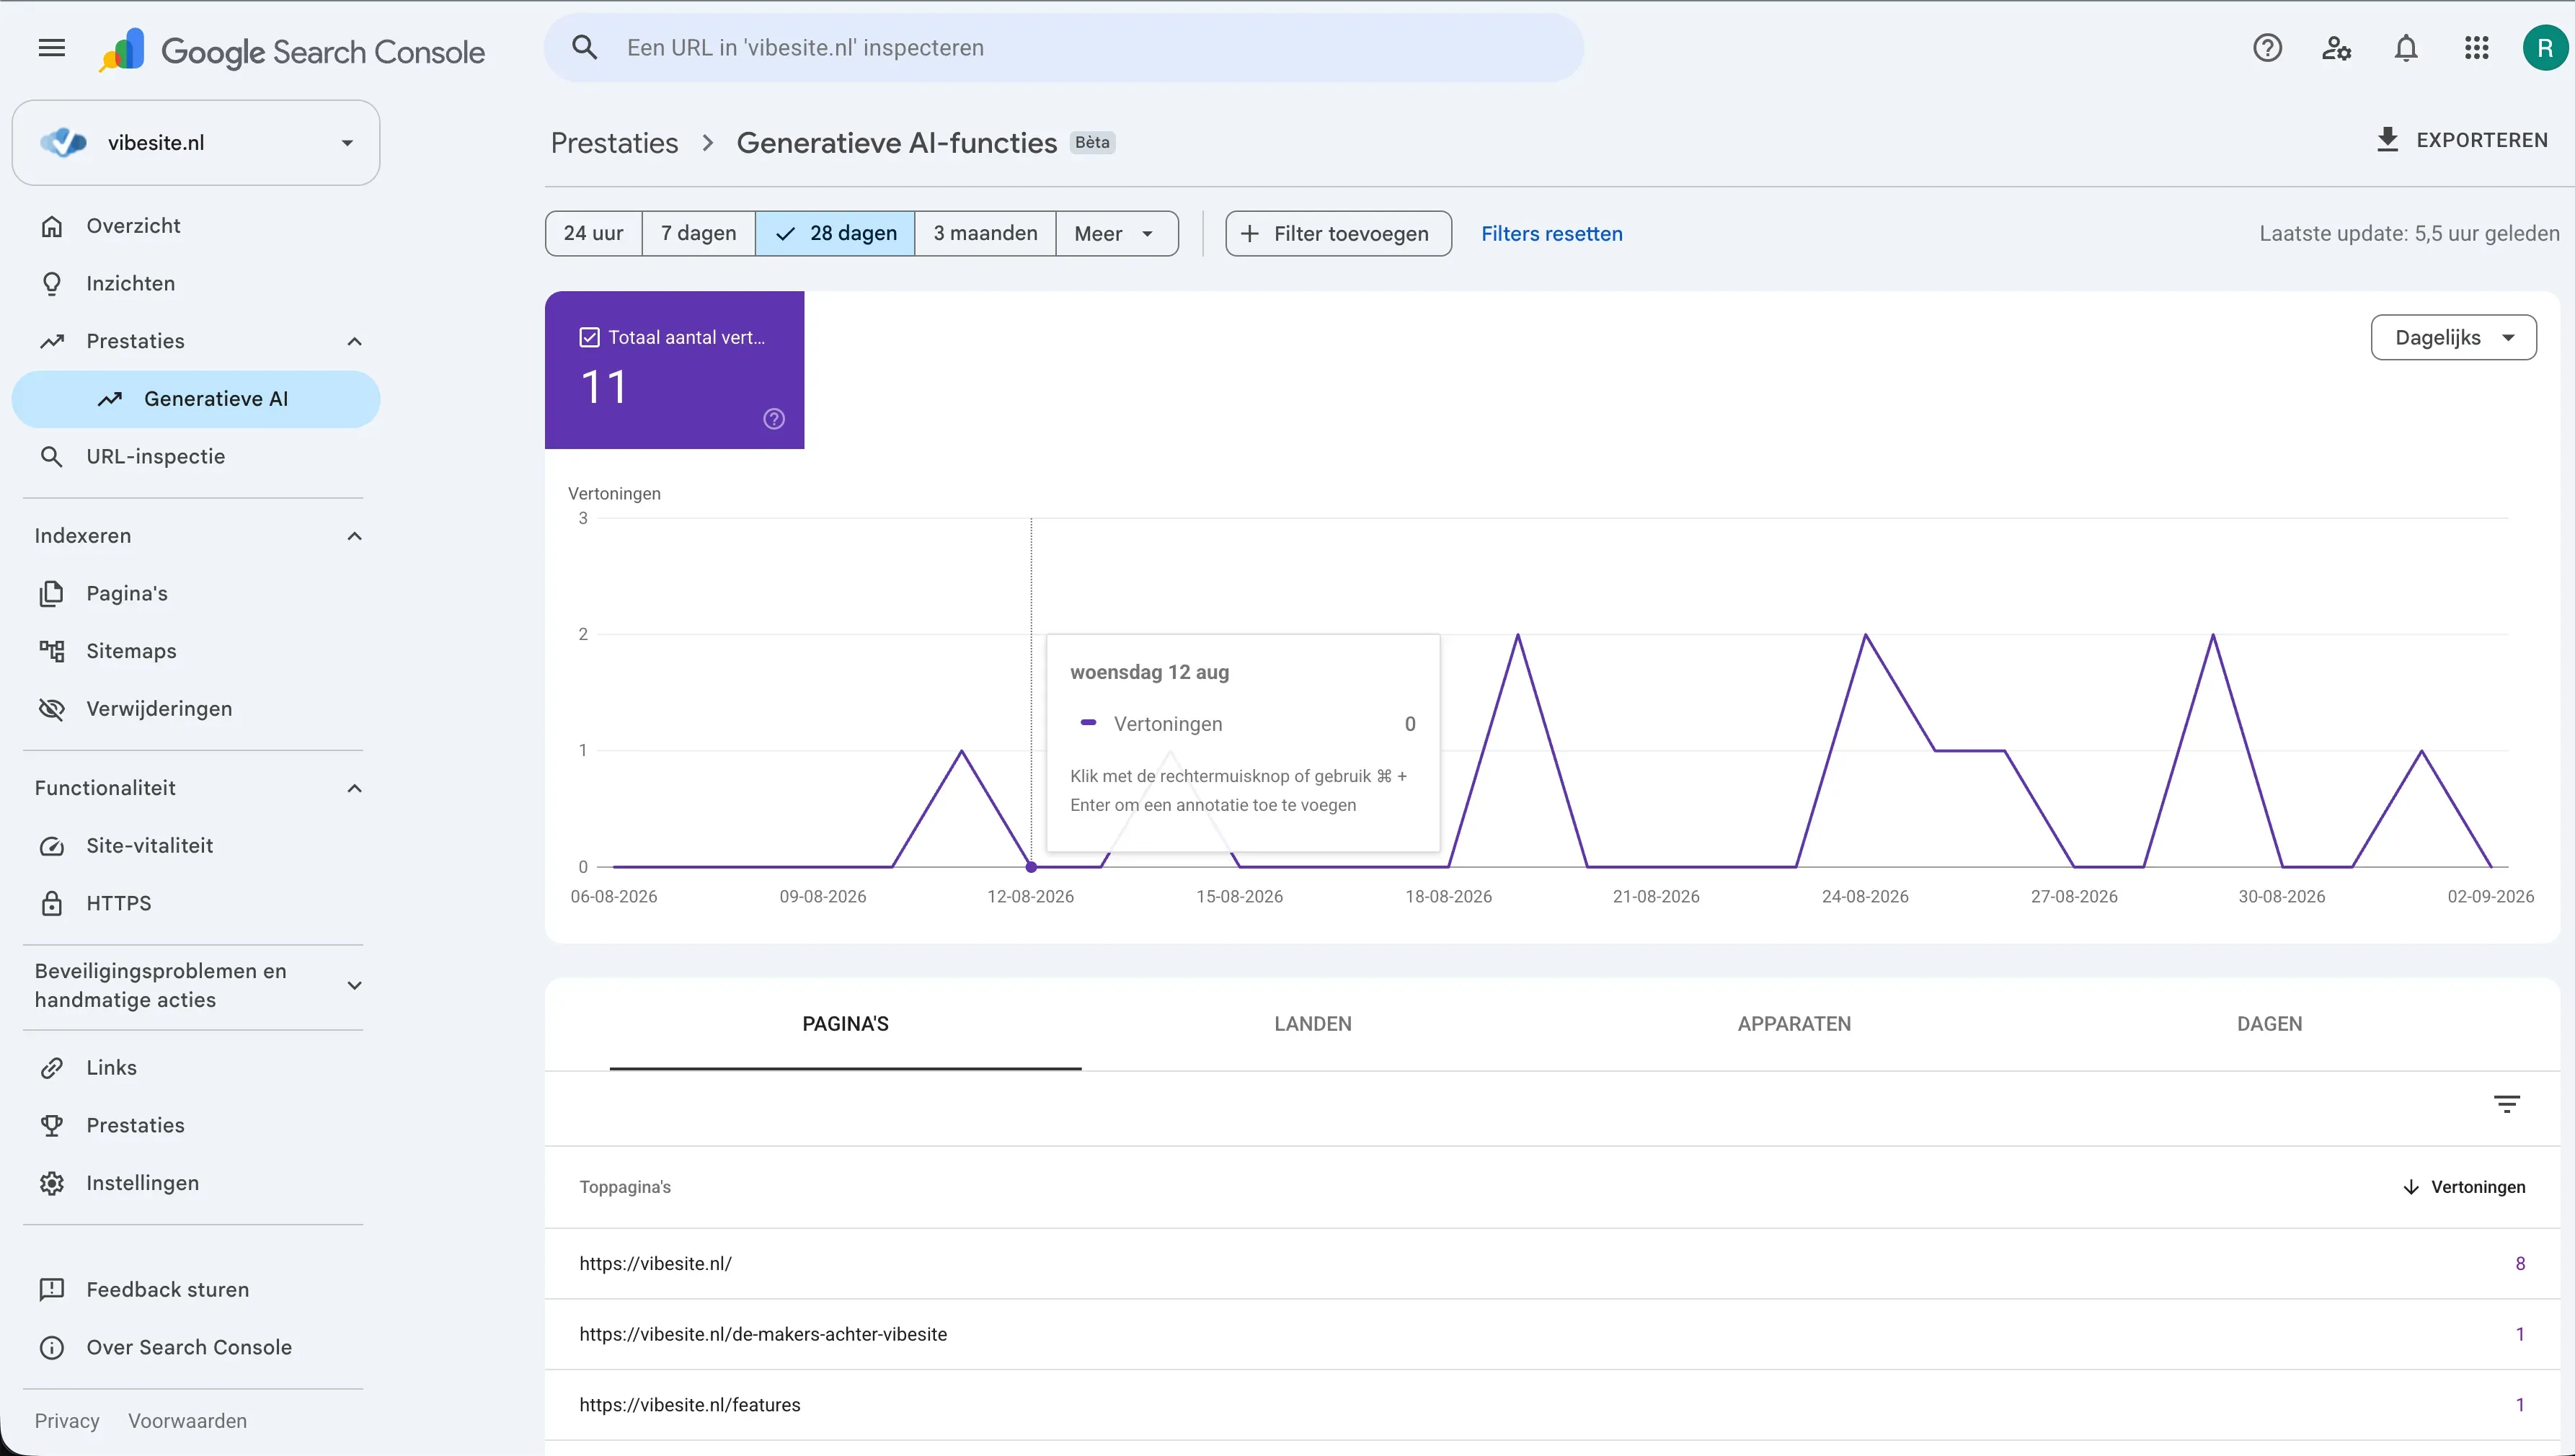
Task: Click the Prestaties breadcrumb
Action: (x=614, y=144)
